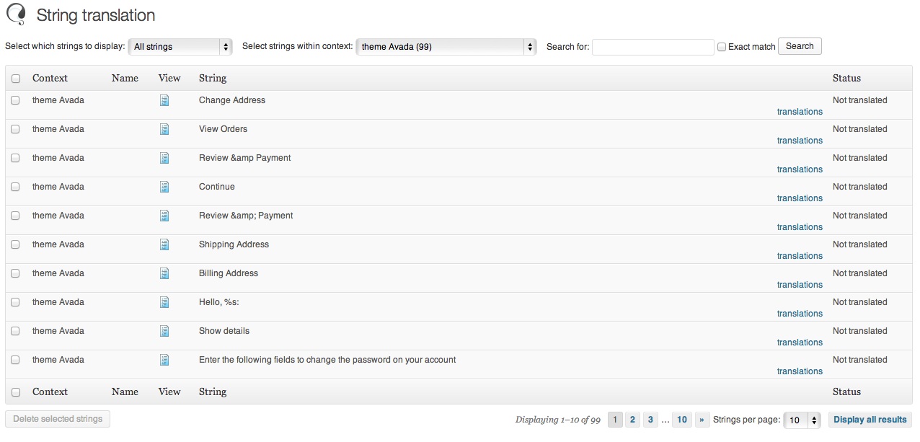The width and height of the screenshot is (920, 442).
Task: Click the View column header at top
Action: point(169,78)
